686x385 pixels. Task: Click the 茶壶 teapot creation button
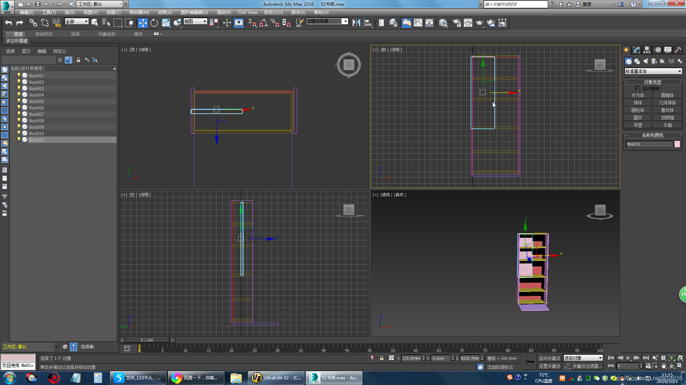(x=638, y=125)
